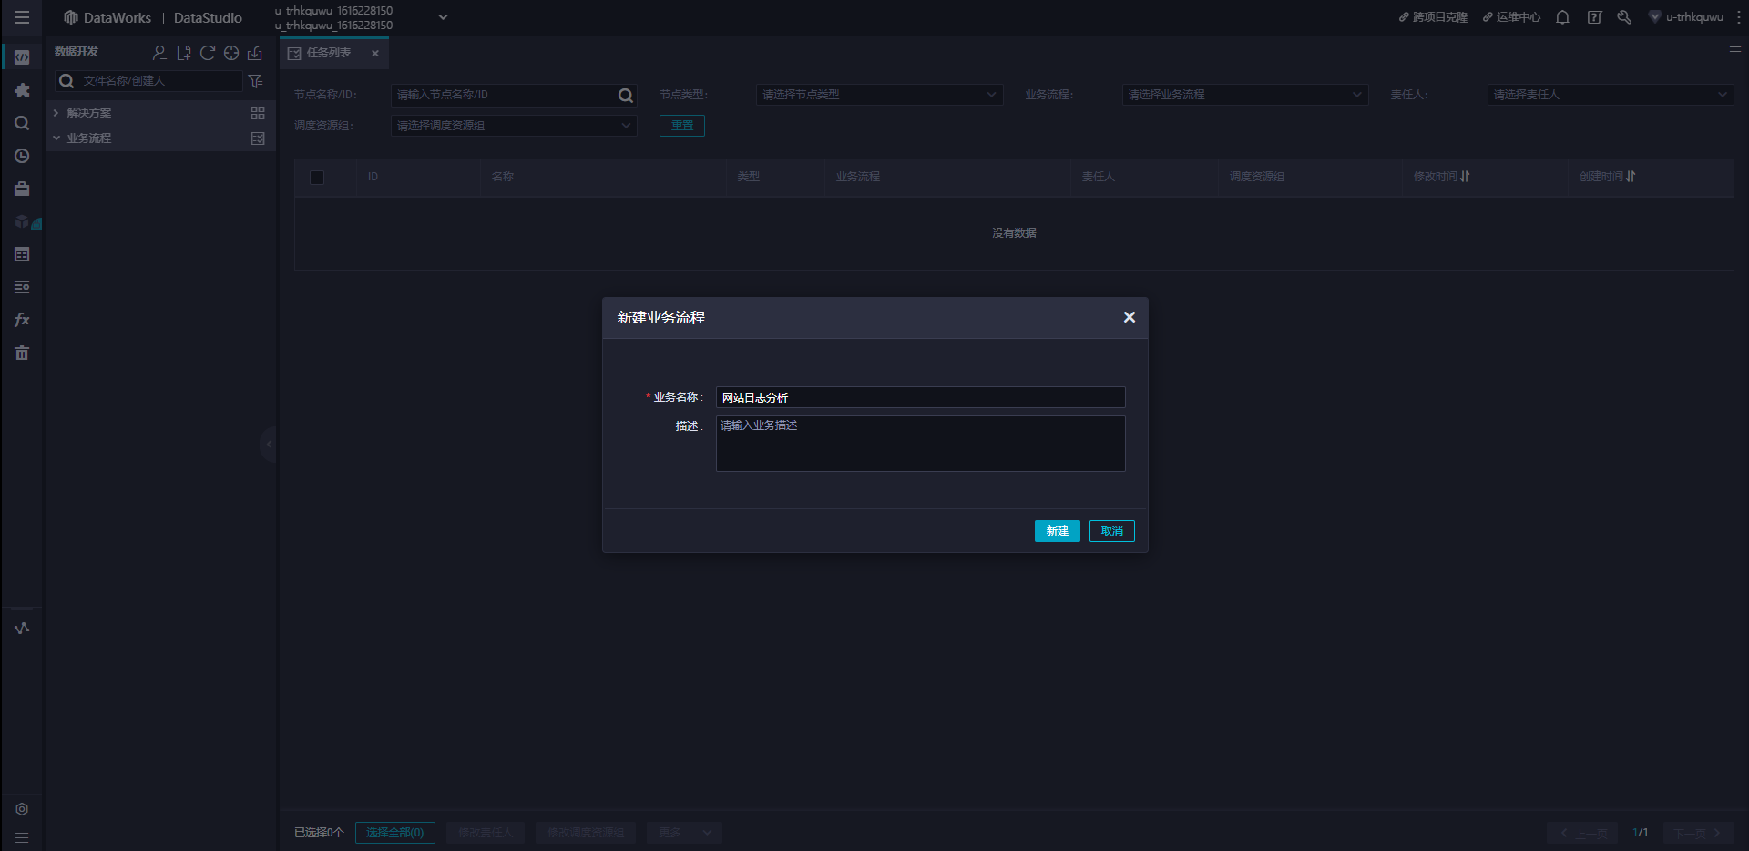Click the 业务名称 input field in dialog
The height and width of the screenshot is (851, 1749).
[921, 397]
